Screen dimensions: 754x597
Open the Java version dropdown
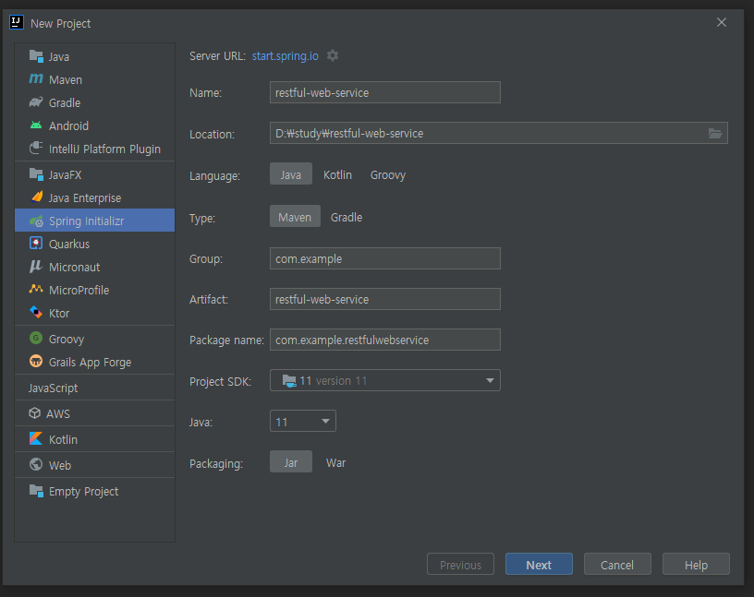click(302, 421)
